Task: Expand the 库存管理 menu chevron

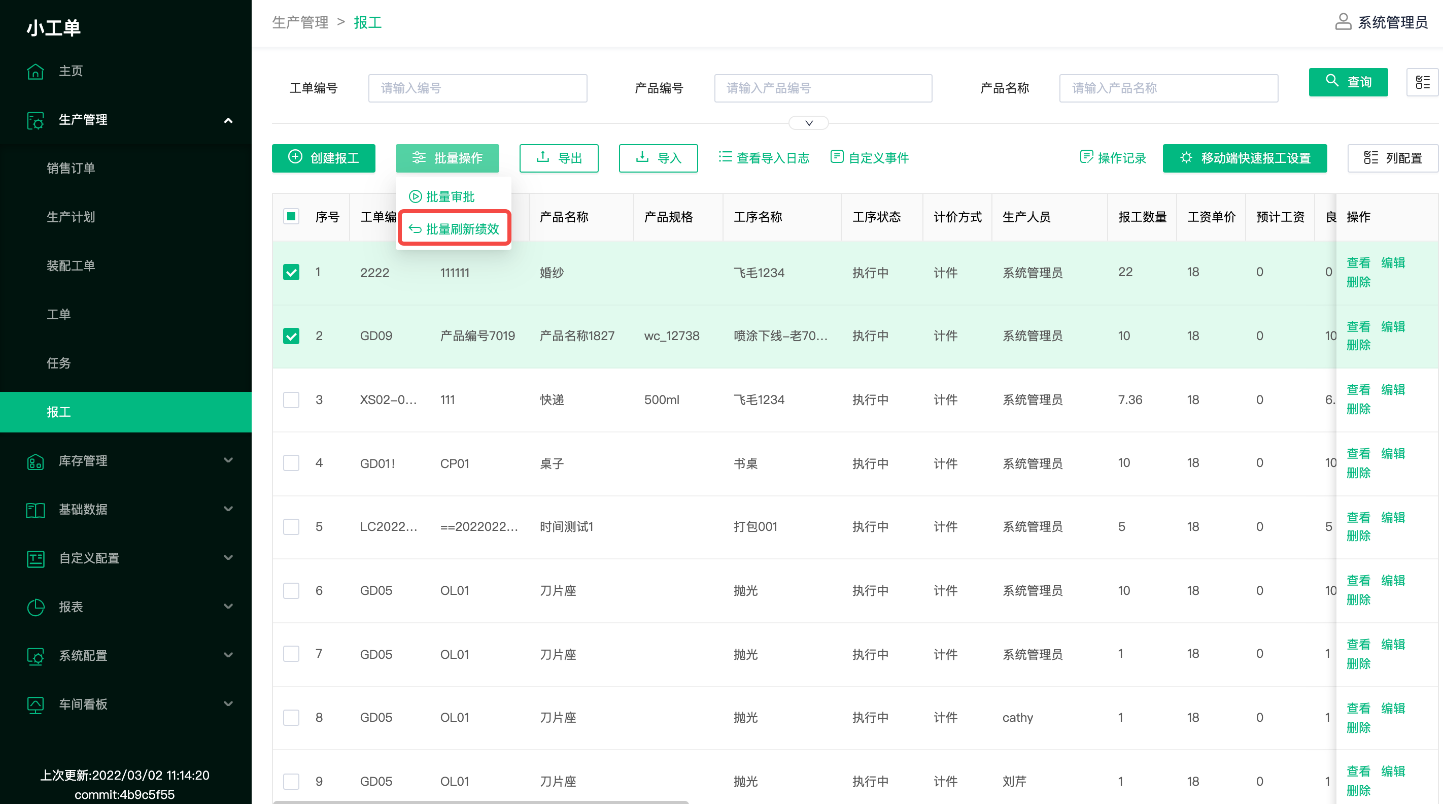Action: pos(228,460)
